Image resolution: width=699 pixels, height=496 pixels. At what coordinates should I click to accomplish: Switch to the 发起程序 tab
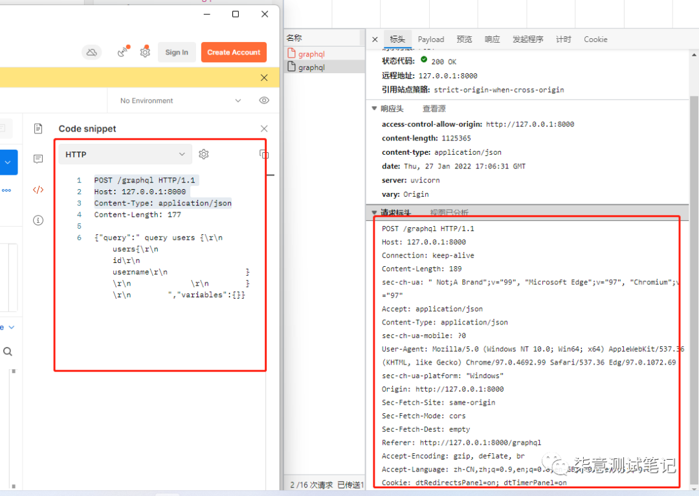coord(528,39)
